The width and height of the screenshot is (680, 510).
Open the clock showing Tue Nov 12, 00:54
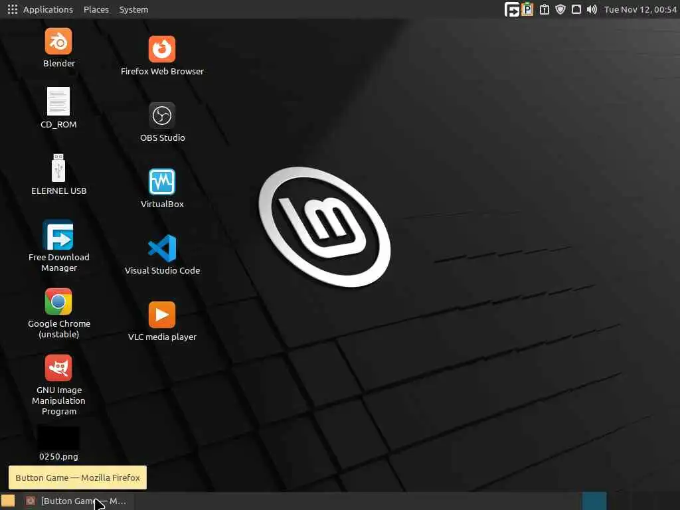click(640, 9)
